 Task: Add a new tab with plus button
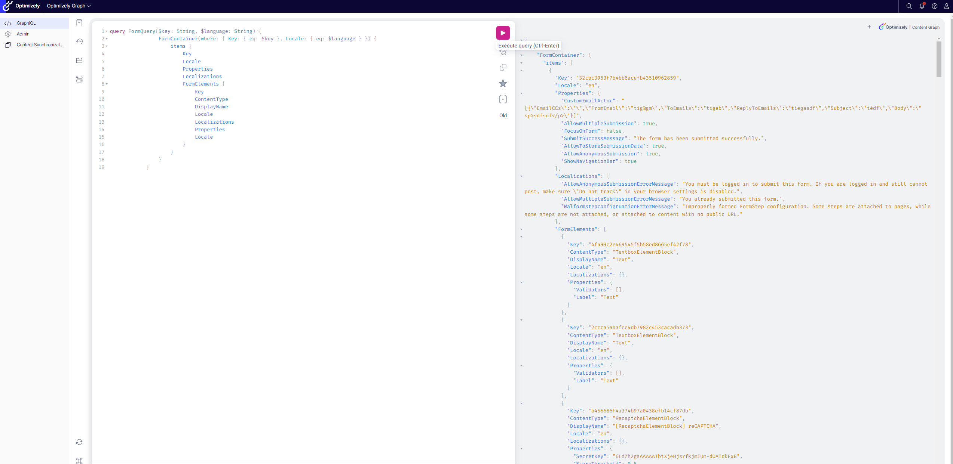[x=869, y=27]
